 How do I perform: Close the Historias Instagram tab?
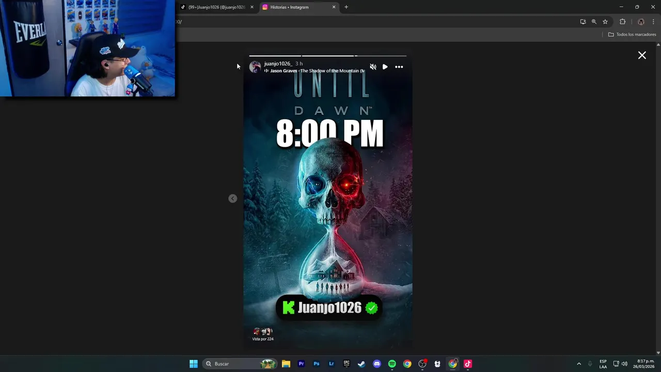point(334,7)
